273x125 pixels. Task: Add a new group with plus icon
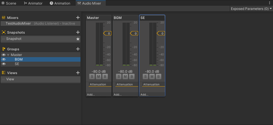click(78, 49)
